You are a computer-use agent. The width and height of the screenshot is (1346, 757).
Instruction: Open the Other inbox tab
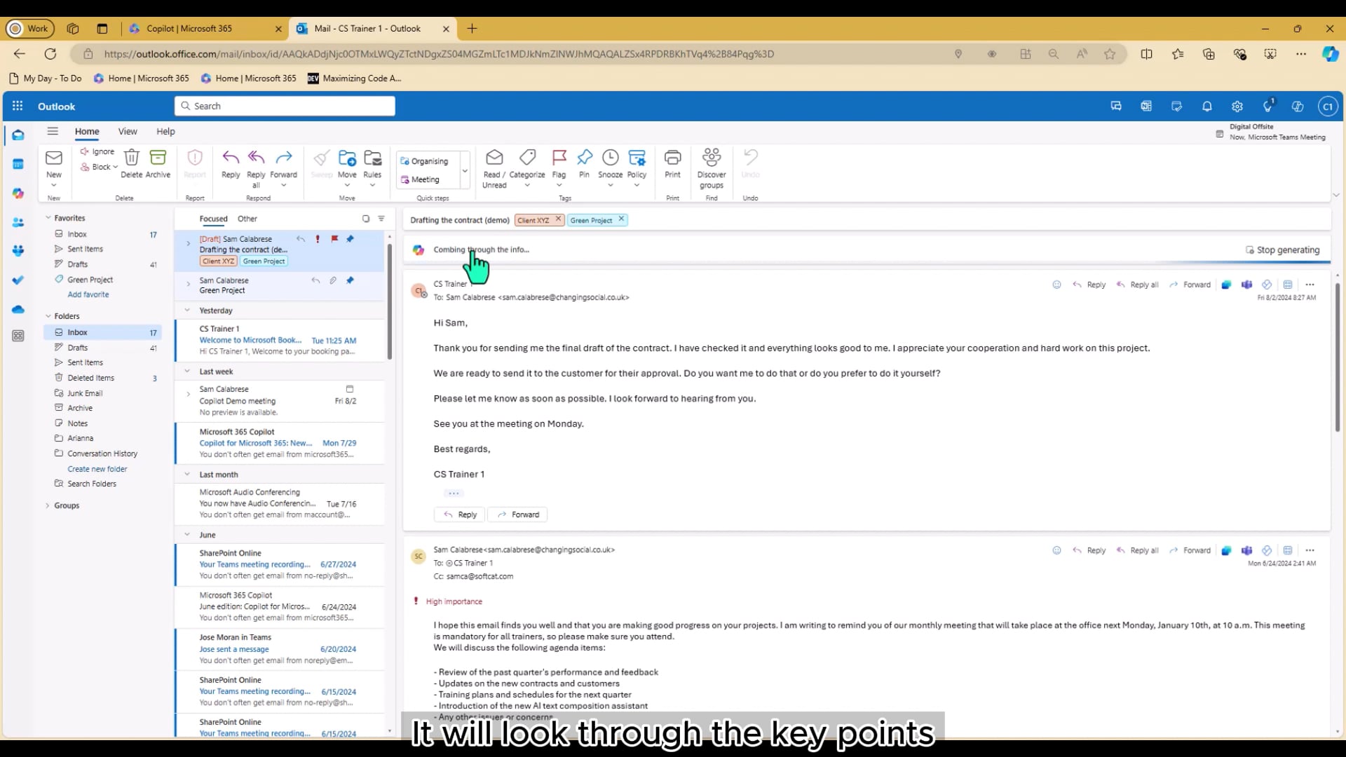click(x=247, y=219)
